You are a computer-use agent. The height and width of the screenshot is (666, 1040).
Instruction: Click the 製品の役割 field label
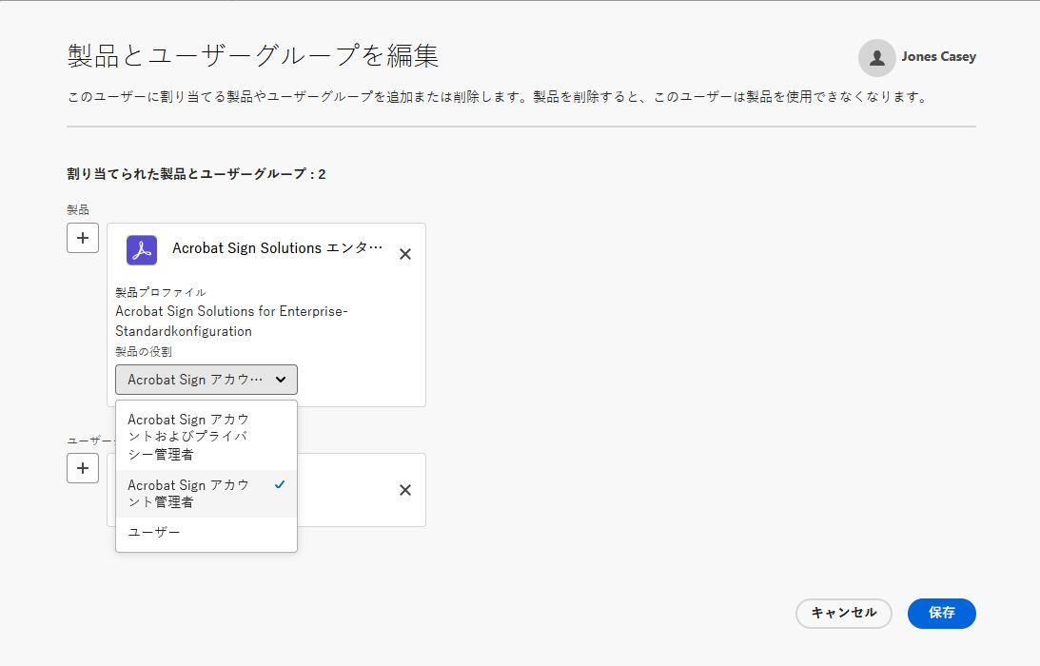tap(144, 352)
